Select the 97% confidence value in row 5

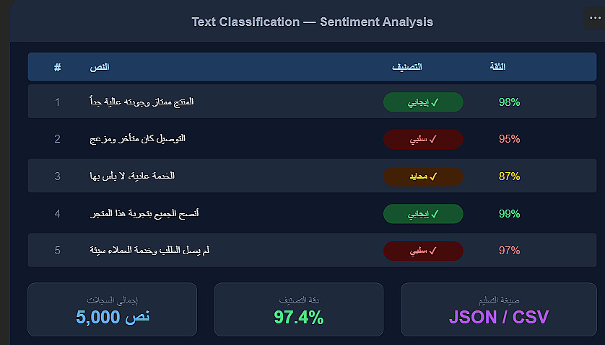click(509, 251)
